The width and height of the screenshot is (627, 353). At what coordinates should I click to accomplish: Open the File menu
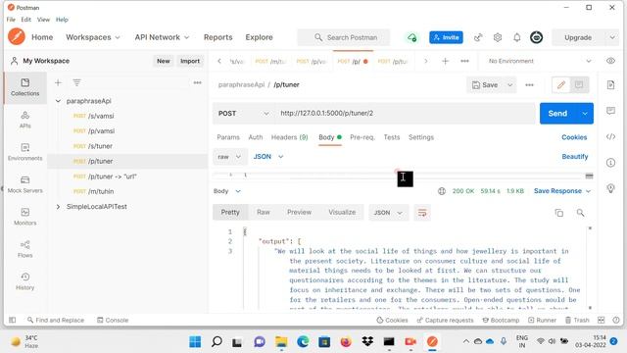tap(11, 20)
